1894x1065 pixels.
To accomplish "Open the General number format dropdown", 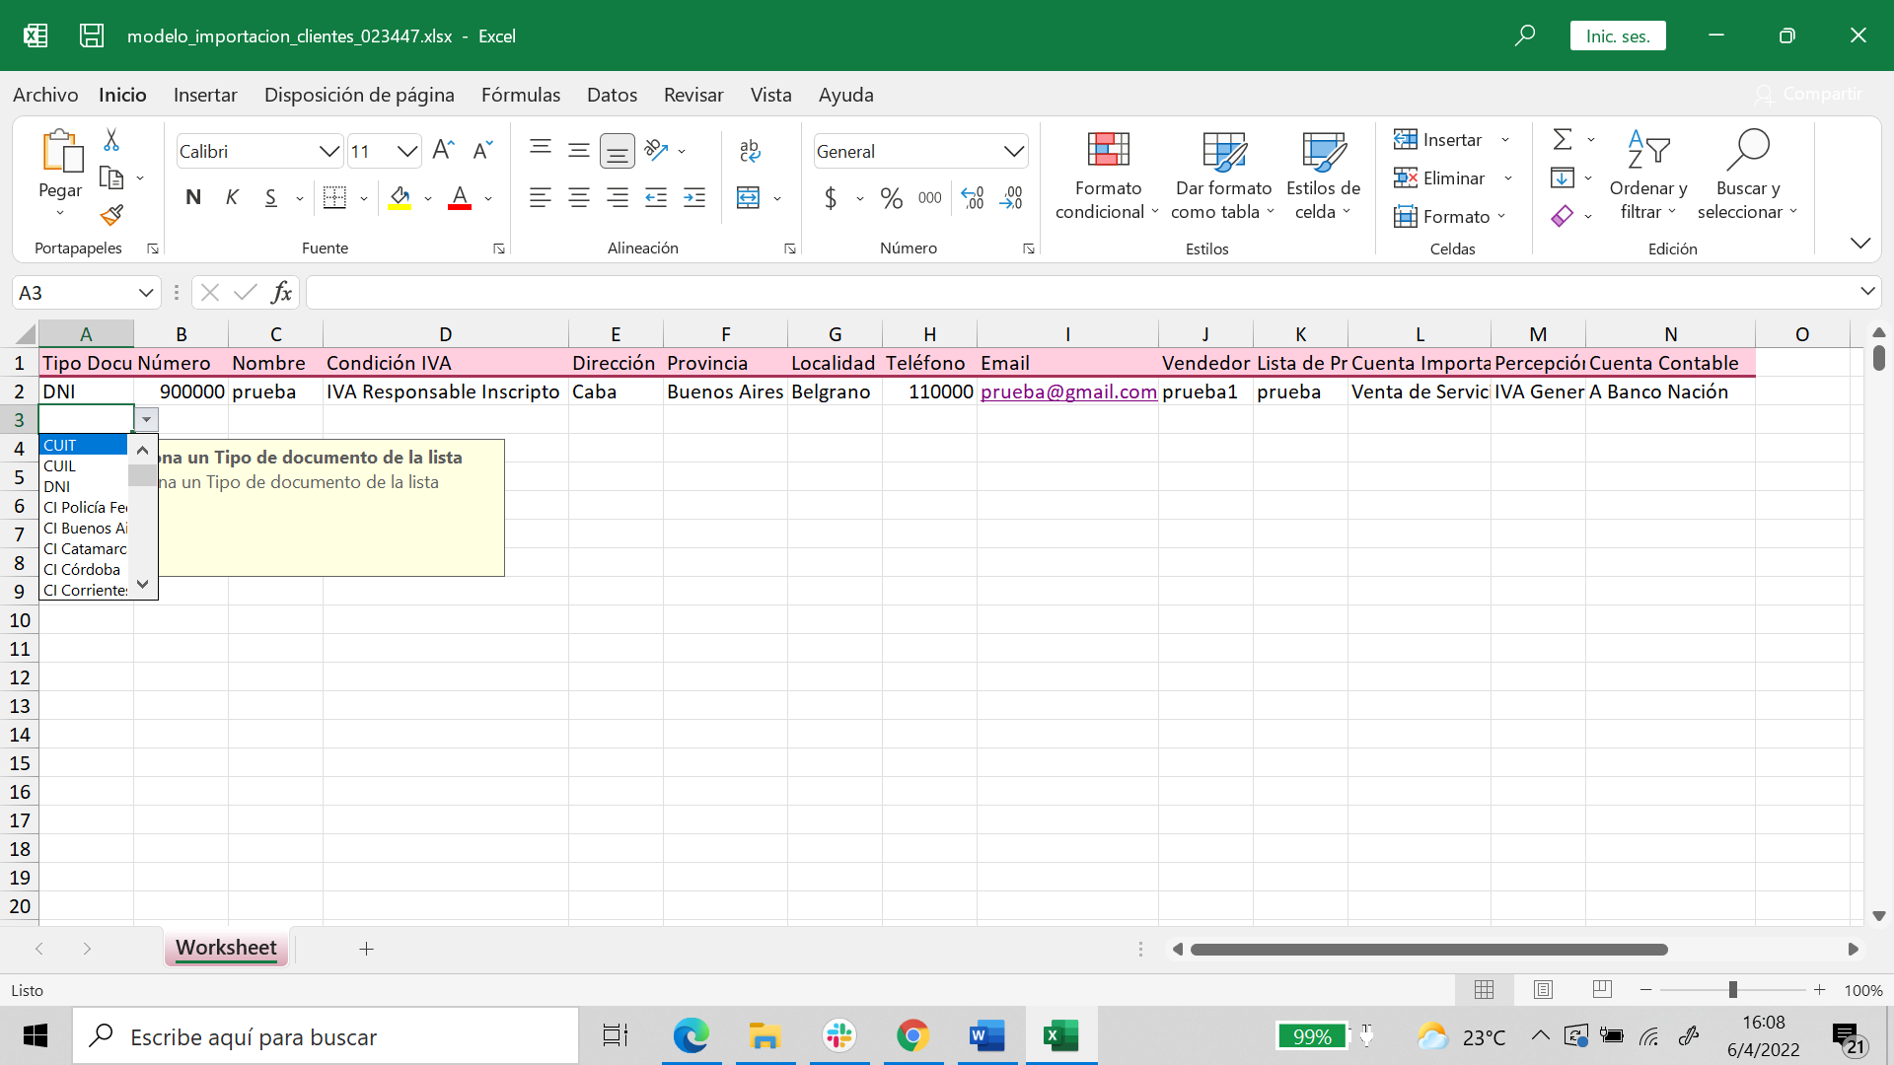I will point(1013,151).
